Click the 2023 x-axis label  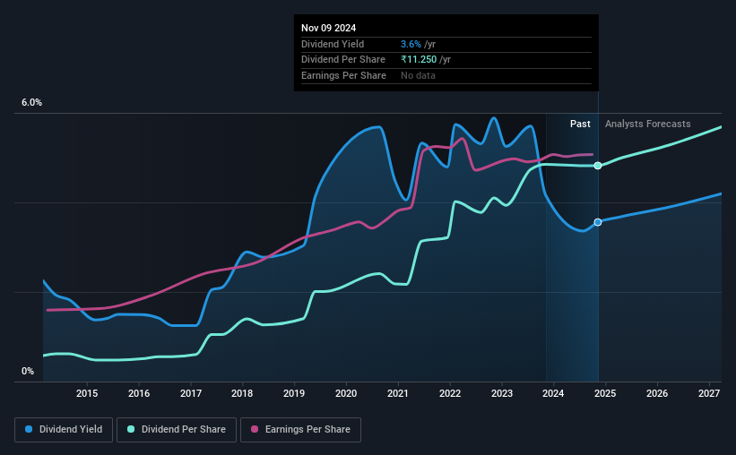click(502, 393)
